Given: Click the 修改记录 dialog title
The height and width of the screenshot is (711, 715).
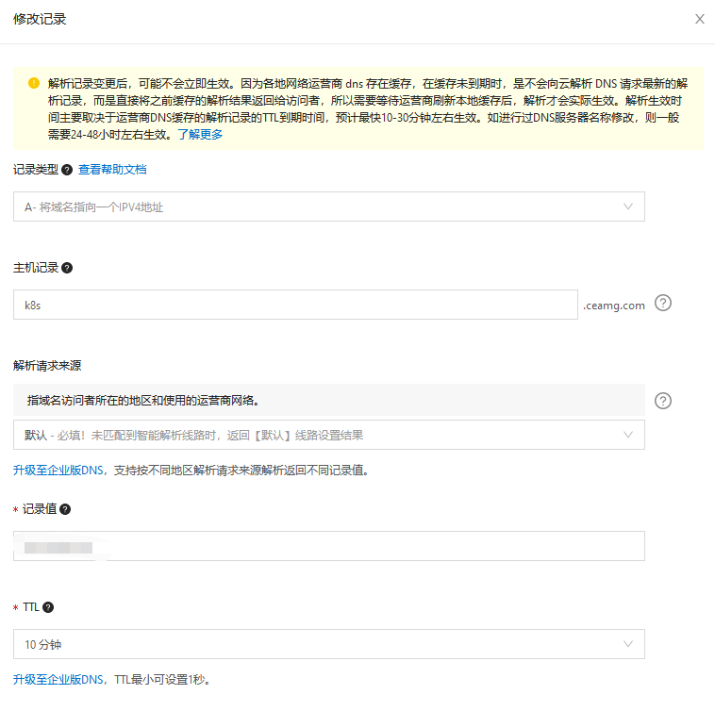Looking at the screenshot, I should tap(40, 19).
